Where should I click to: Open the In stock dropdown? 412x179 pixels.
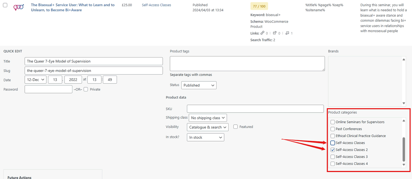[x=206, y=137]
